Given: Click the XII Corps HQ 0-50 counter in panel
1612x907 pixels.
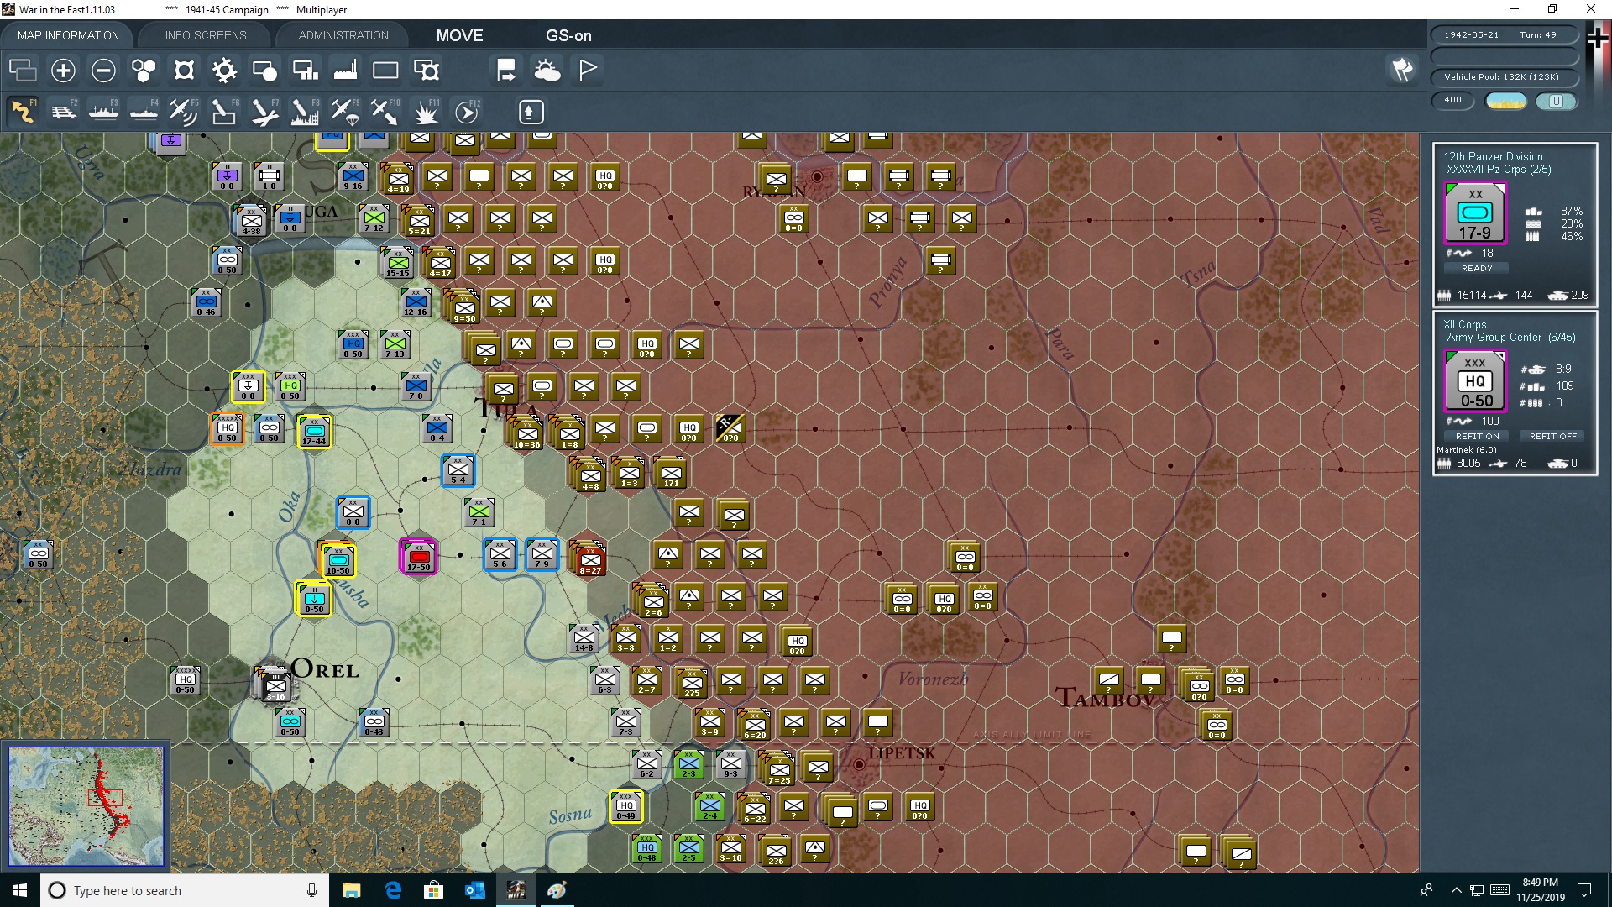Looking at the screenshot, I should [1475, 381].
